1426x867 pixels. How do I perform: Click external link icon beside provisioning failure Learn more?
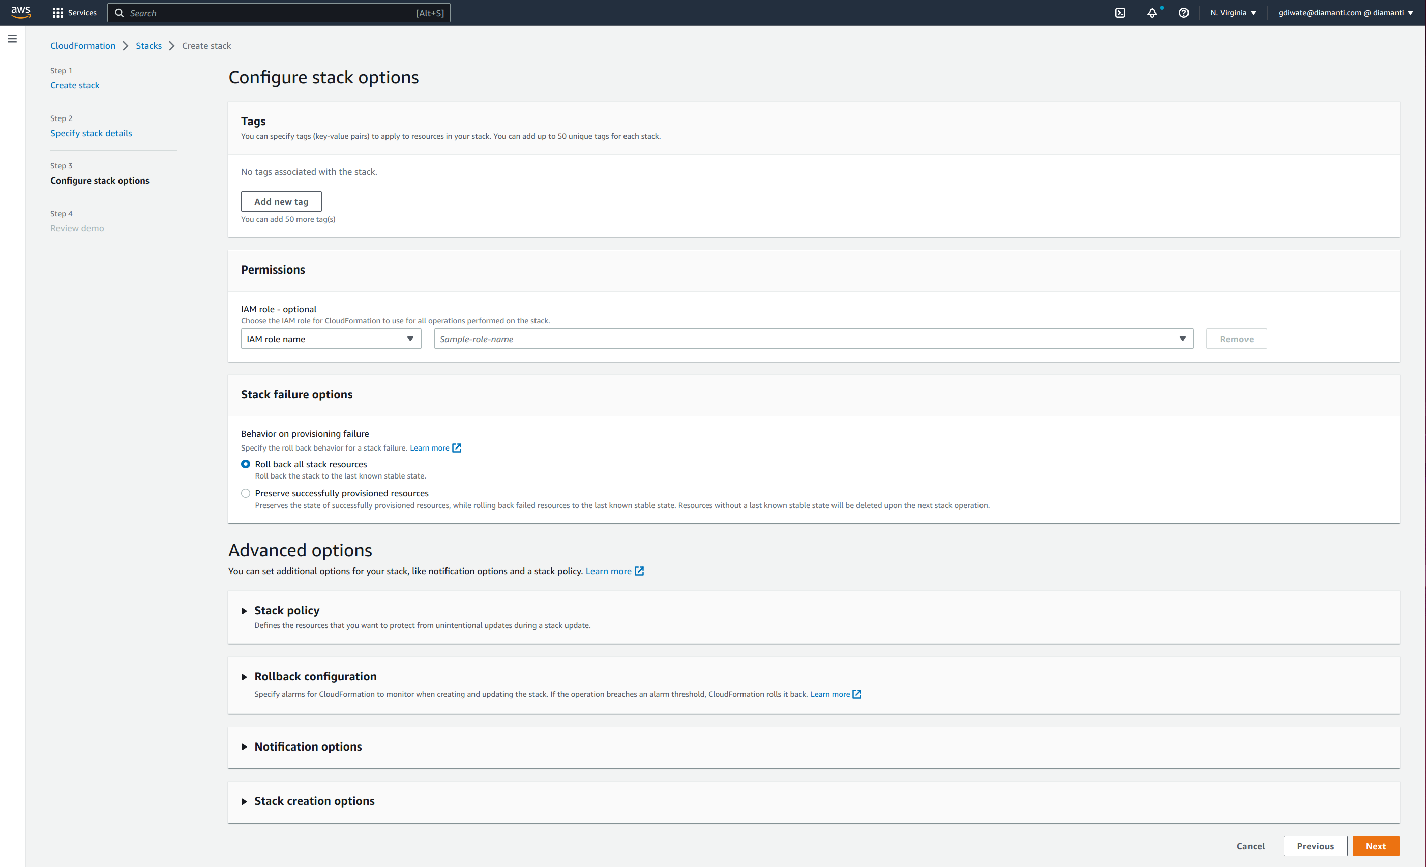[x=457, y=448]
